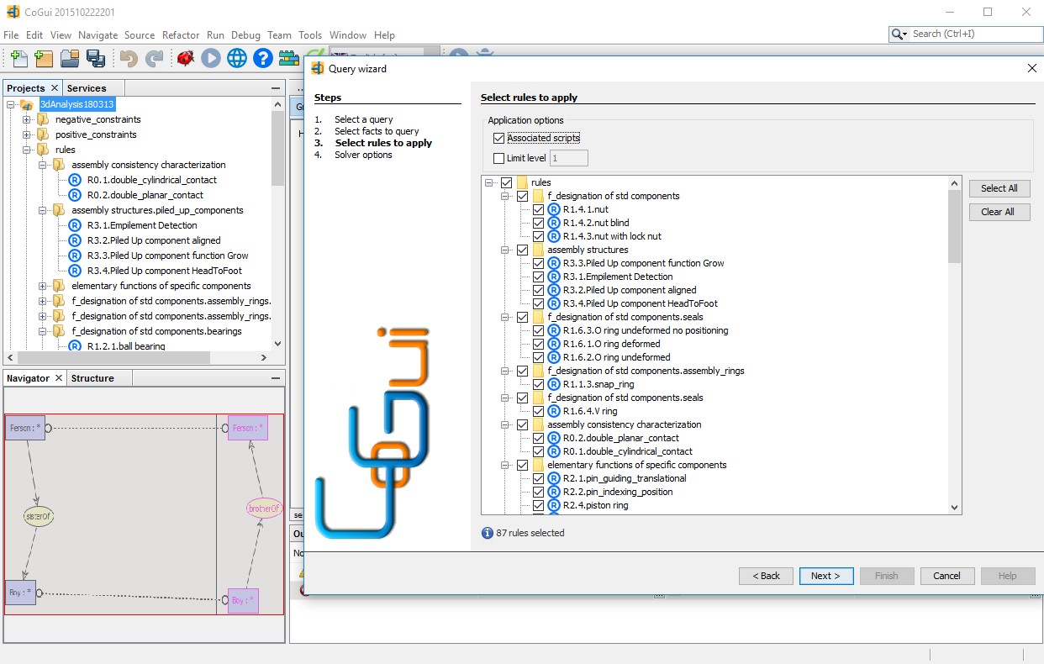The width and height of the screenshot is (1044, 664).
Task: Minimize the Projects panel
Action: (276, 88)
